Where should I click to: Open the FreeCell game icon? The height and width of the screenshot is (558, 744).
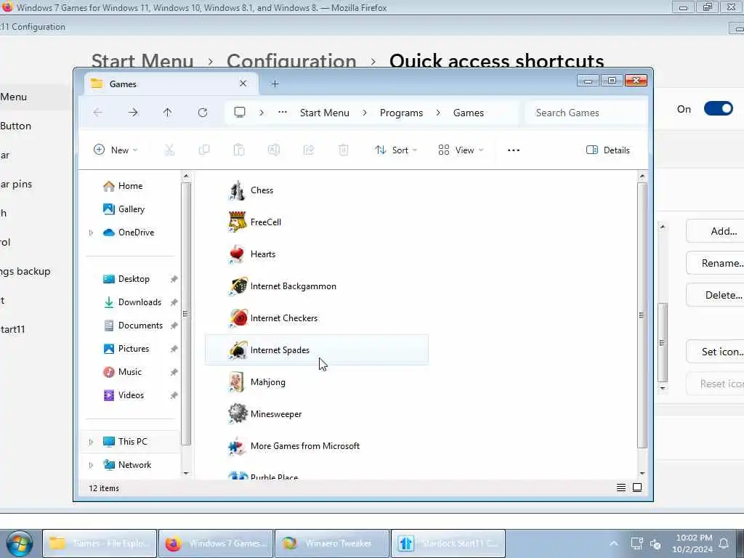point(237,222)
